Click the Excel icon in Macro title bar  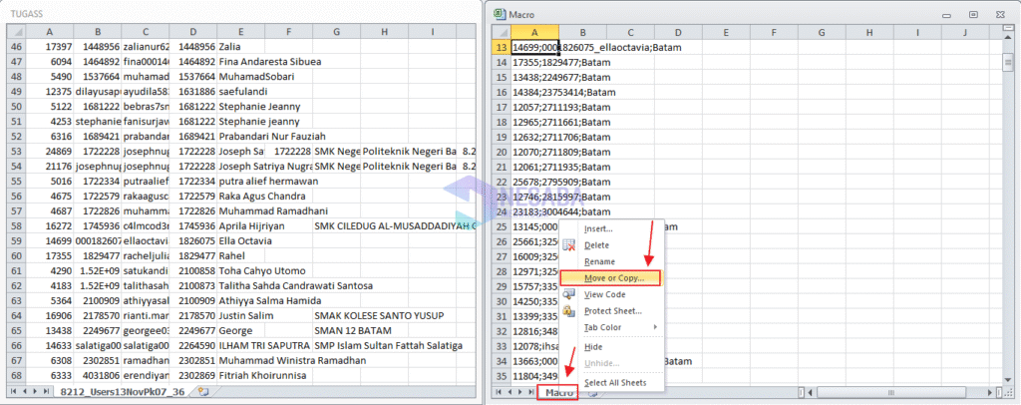pos(501,13)
